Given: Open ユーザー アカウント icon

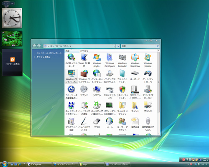Looking at the screenshot, I should pyautogui.click(x=122, y=124).
